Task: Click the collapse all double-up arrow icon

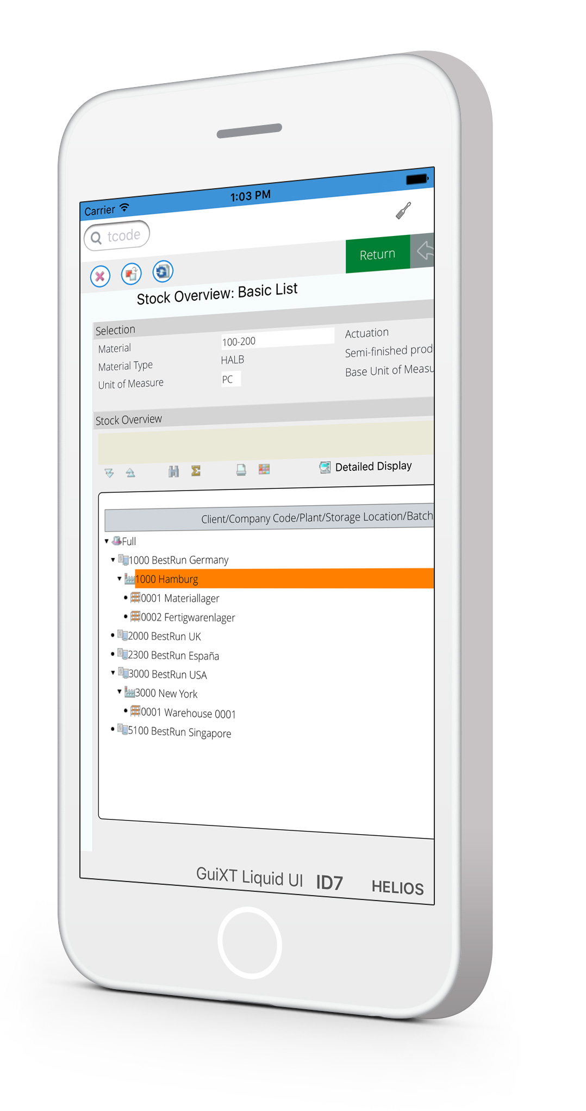Action: (130, 473)
